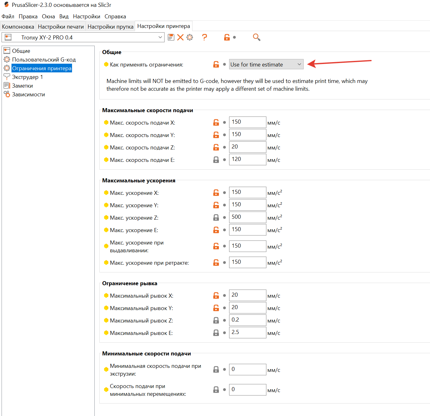The height and width of the screenshot is (416, 430).
Task: Open the Use for time estimate dropdown
Action: point(266,64)
